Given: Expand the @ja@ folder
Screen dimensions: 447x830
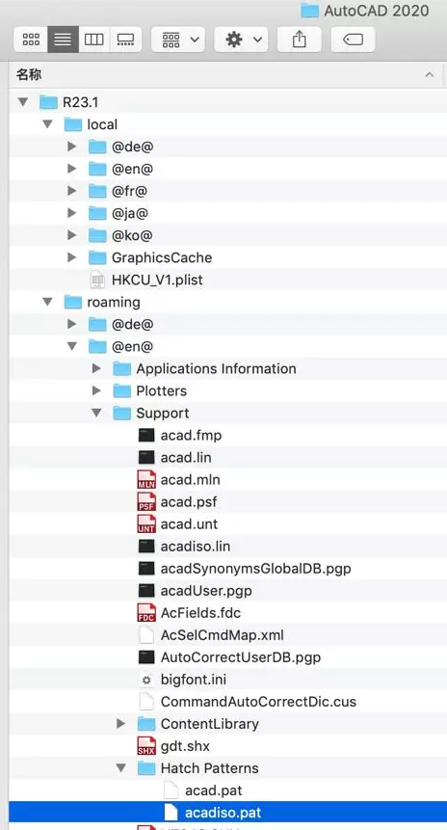Looking at the screenshot, I should tap(72, 213).
